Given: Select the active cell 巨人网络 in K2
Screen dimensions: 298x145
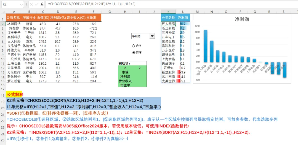Looking at the screenshot, I should 168,24.
